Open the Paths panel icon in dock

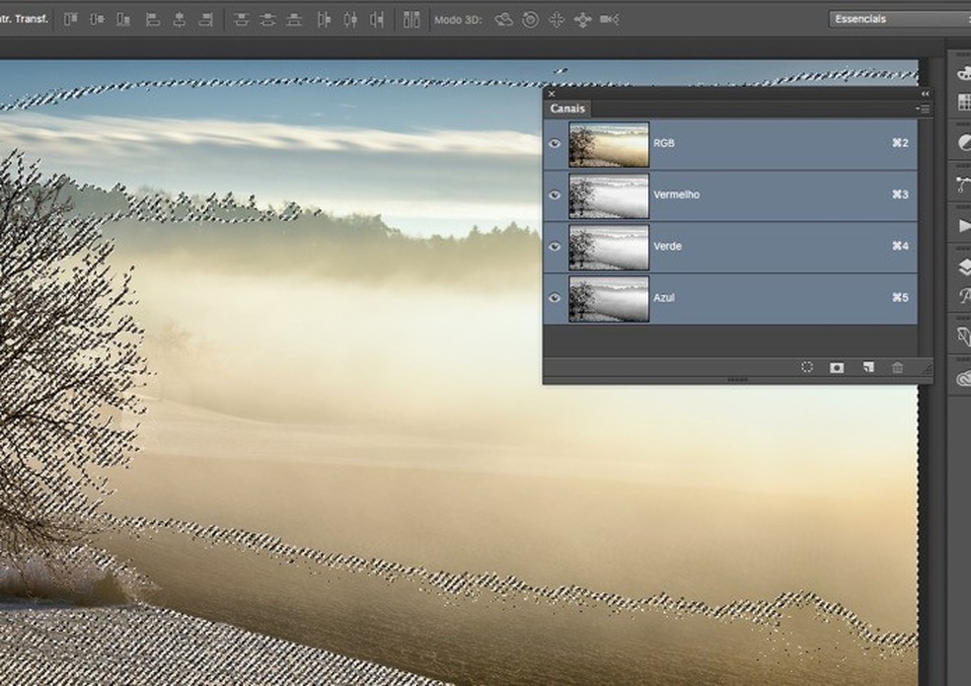click(964, 184)
